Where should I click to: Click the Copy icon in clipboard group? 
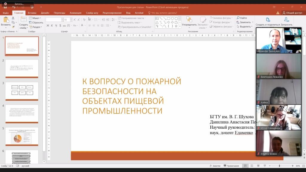click(x=13, y=22)
